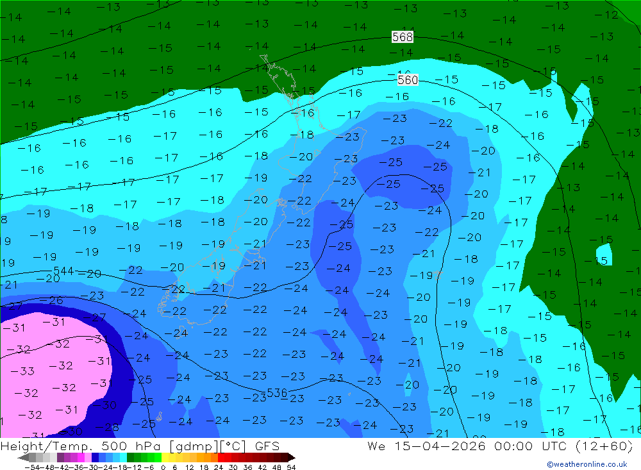Screen dimensions: 641x470
Task: Click the yellow swatch at 0 in the color scale
Action: coord(165,458)
